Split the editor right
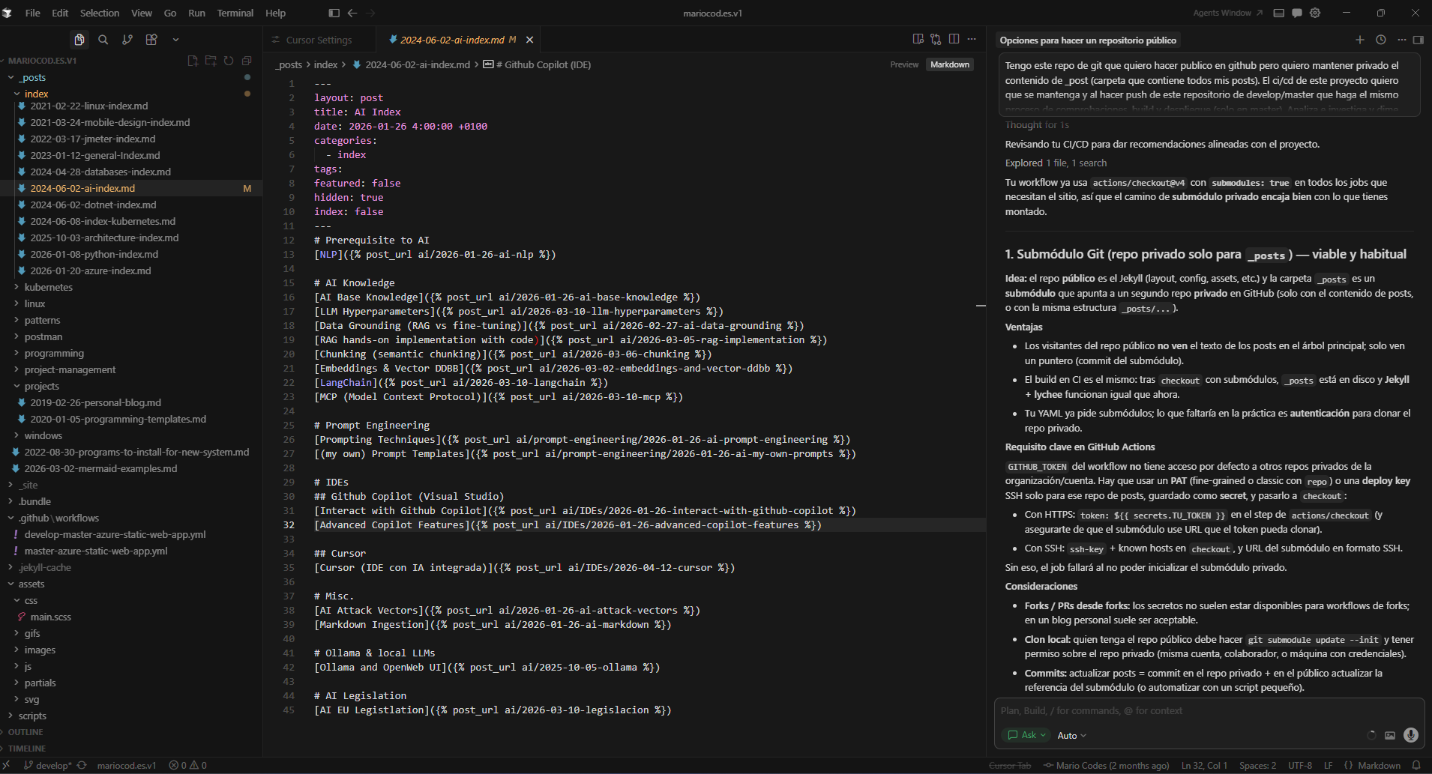 [x=954, y=39]
